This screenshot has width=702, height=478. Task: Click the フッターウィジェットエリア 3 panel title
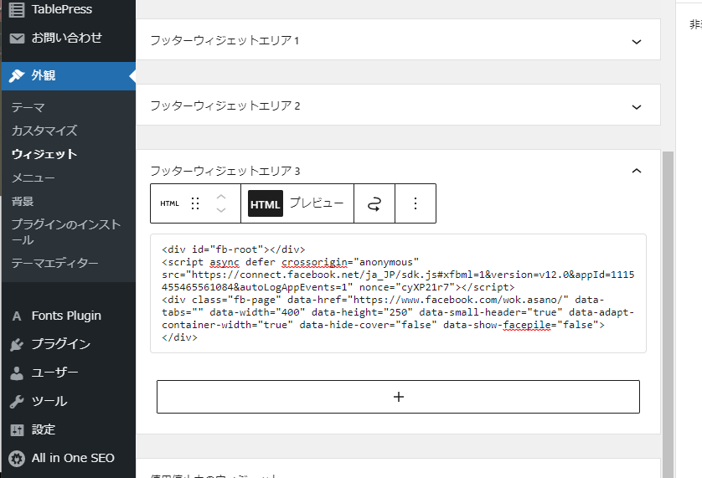pyautogui.click(x=225, y=171)
